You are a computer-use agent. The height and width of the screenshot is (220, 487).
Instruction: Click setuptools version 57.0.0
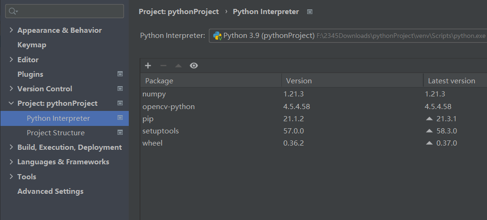pyautogui.click(x=294, y=131)
